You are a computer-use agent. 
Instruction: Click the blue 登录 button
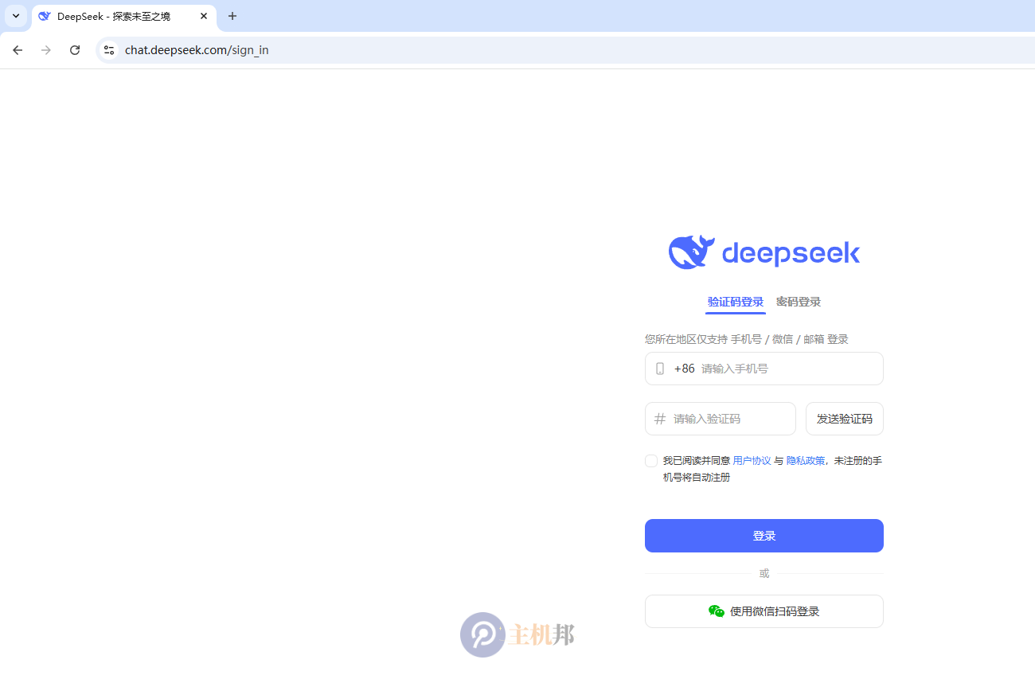coord(764,536)
